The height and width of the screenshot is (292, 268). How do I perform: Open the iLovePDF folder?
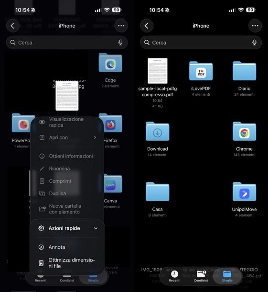(201, 71)
